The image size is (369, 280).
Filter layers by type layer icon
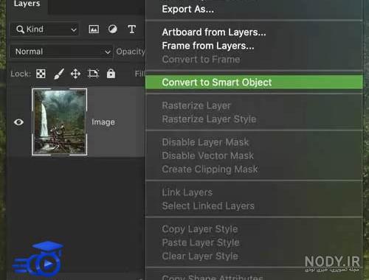132,29
